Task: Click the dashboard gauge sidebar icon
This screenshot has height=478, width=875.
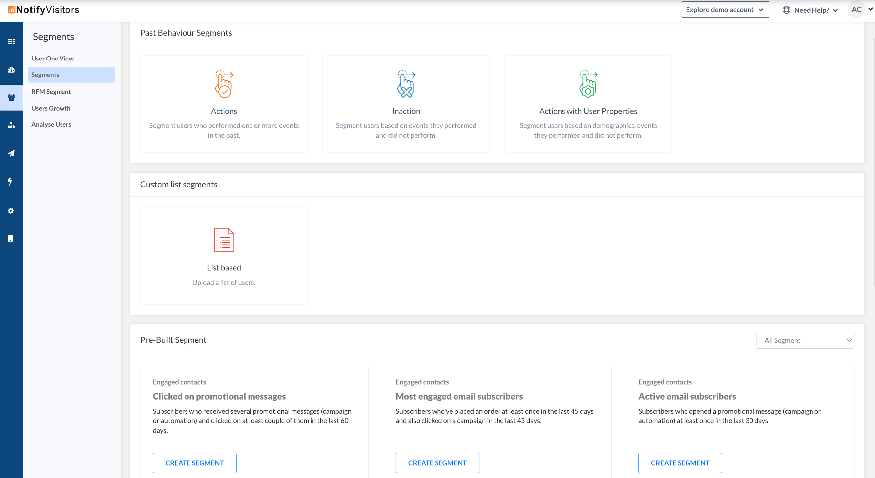Action: (11, 70)
